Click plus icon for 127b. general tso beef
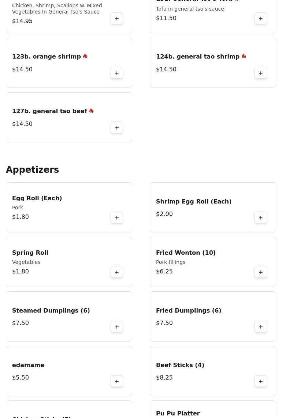Image resolution: width=282 pixels, height=418 pixels. click(117, 128)
